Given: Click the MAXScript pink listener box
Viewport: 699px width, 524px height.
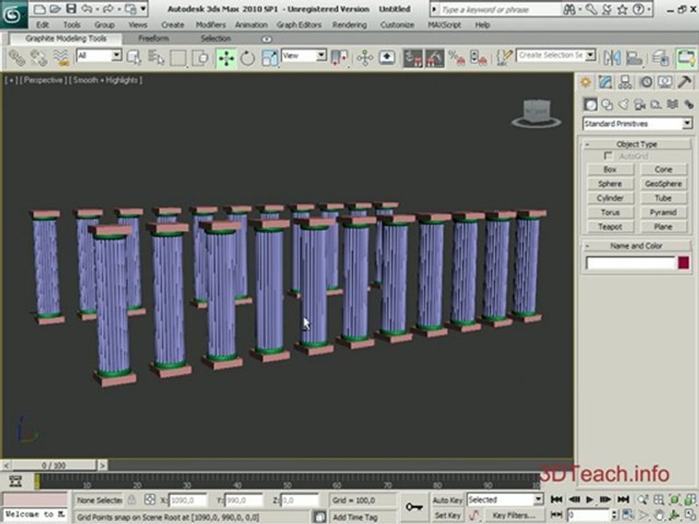Looking at the screenshot, I should click(35, 499).
